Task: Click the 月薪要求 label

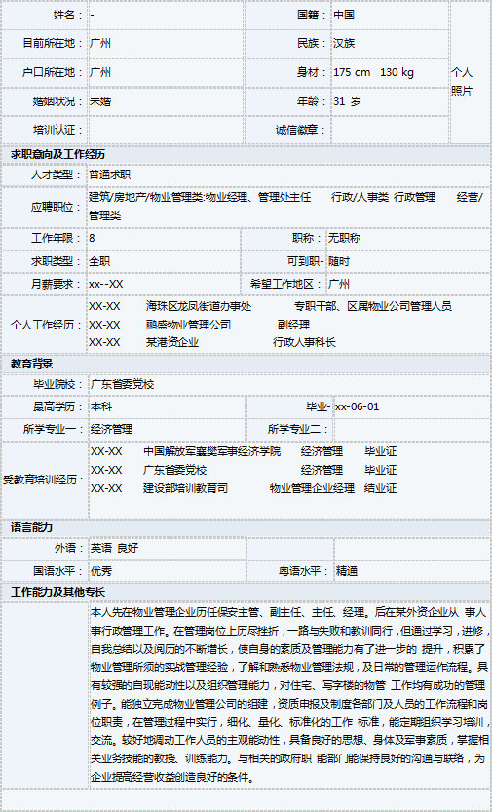Action: (x=57, y=284)
